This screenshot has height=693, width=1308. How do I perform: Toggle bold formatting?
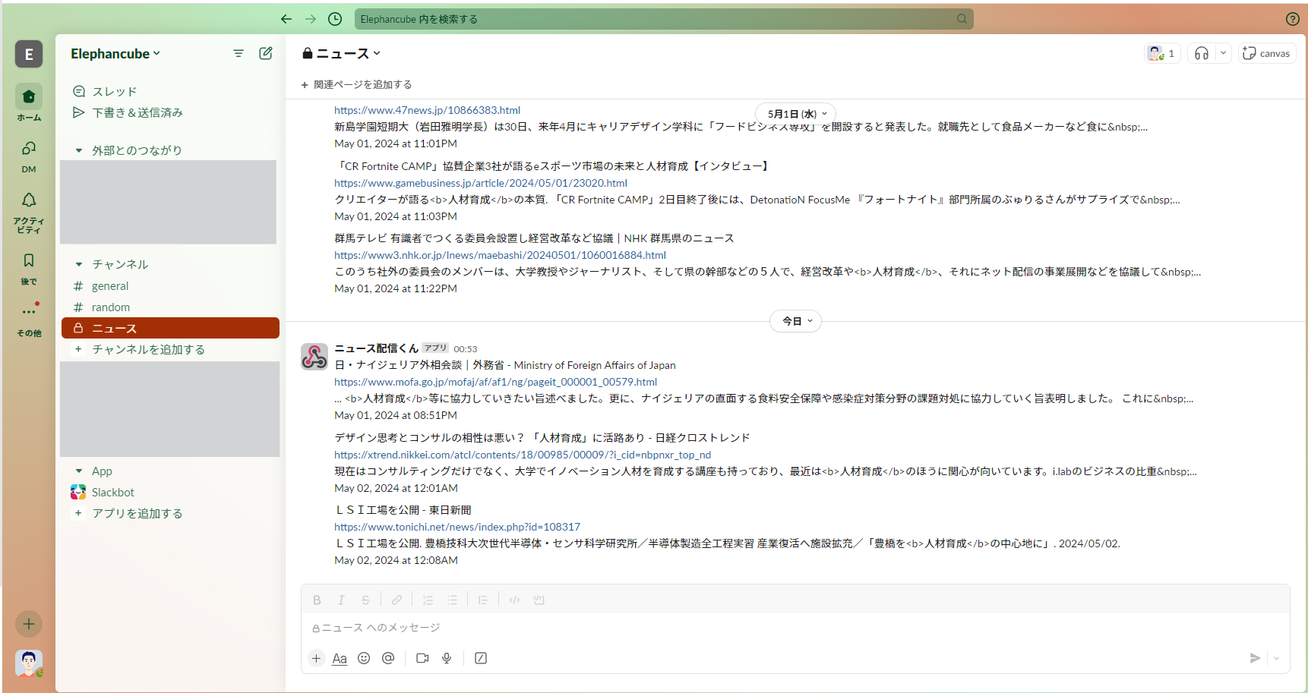click(317, 600)
